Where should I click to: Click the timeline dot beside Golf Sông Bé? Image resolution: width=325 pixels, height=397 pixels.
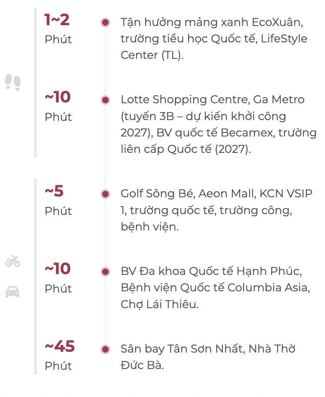pyautogui.click(x=105, y=194)
